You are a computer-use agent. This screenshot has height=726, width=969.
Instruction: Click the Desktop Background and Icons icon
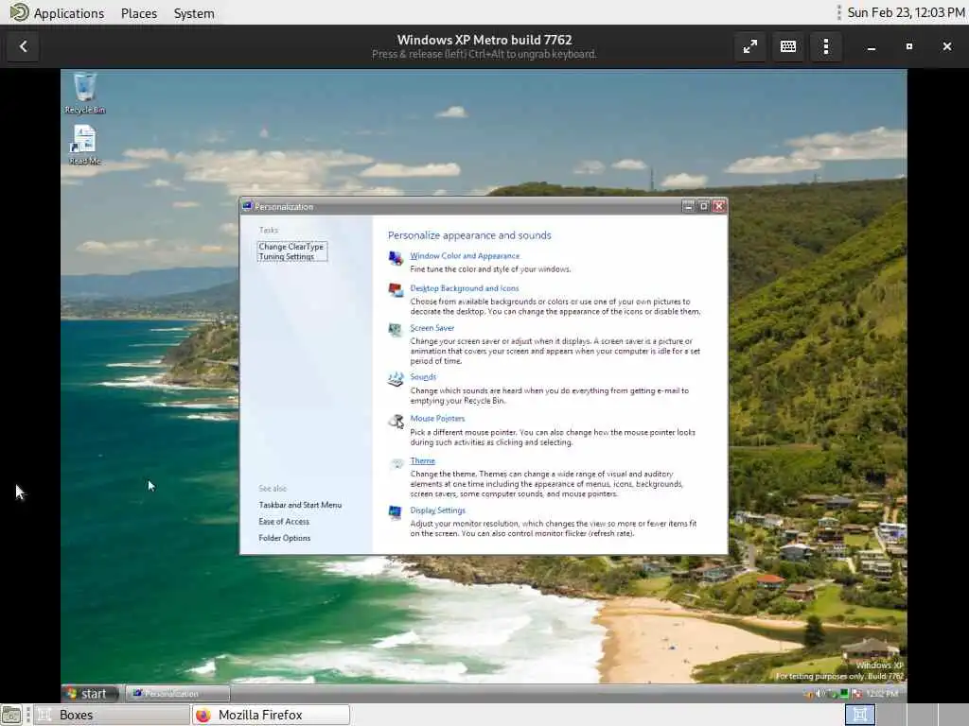pyautogui.click(x=396, y=289)
